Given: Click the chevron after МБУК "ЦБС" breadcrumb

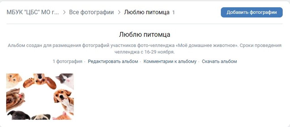Looking at the screenshot, I should tap(64, 12).
